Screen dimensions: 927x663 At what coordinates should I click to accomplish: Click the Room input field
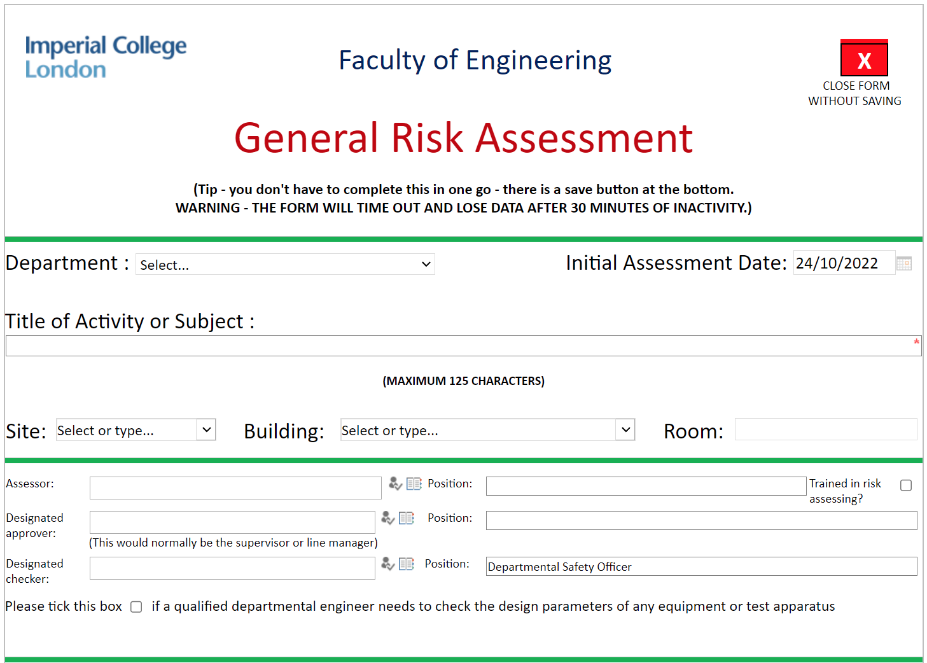click(x=825, y=429)
